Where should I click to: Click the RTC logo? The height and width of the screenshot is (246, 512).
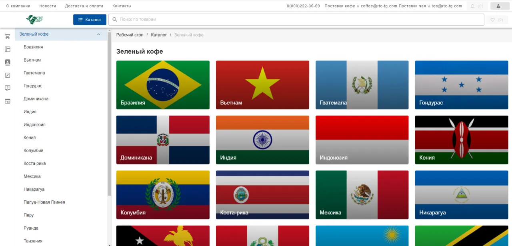point(35,19)
